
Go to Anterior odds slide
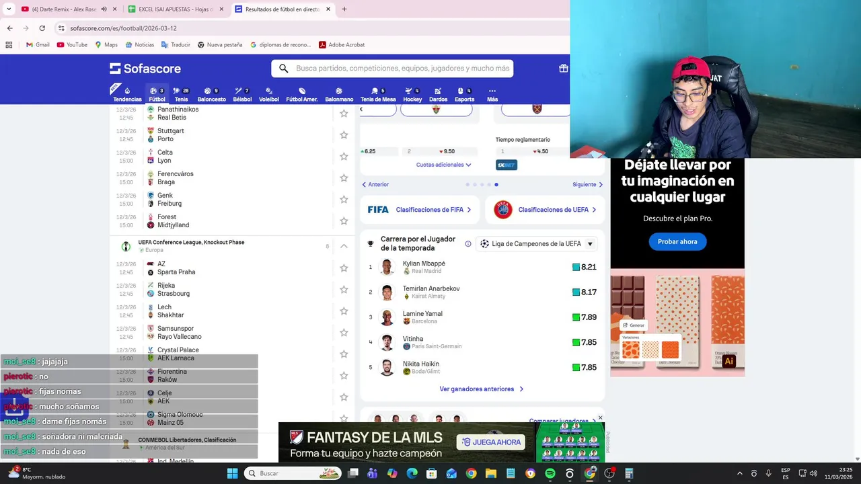point(375,184)
